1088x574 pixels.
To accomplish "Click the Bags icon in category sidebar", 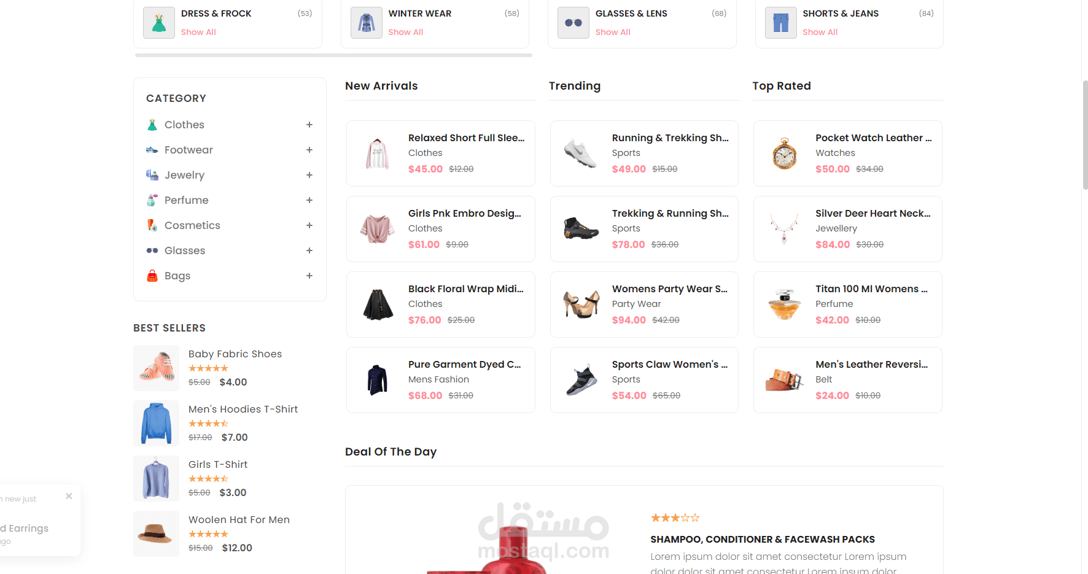I will (x=152, y=276).
